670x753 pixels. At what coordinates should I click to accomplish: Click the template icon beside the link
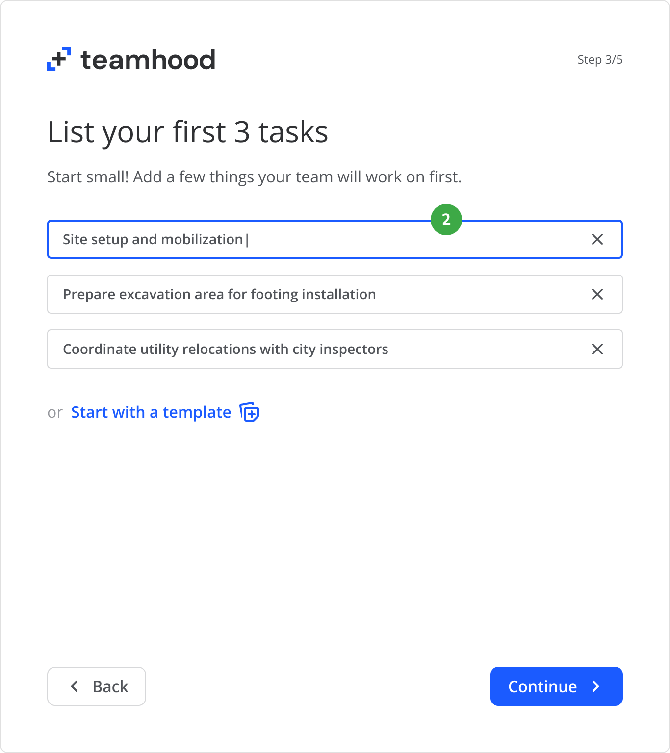click(x=249, y=412)
